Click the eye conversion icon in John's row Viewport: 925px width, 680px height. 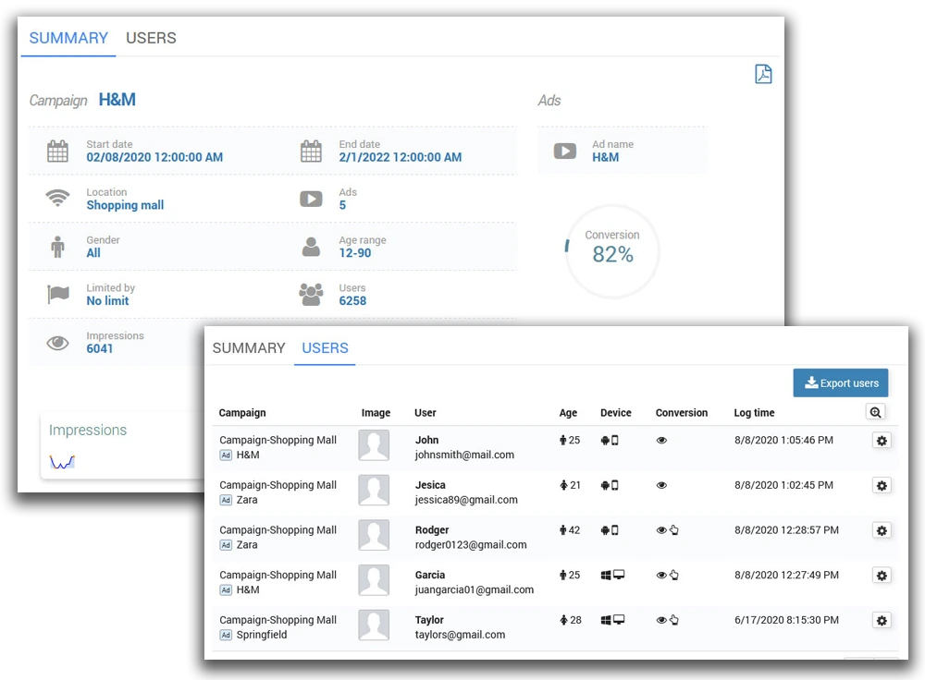tap(661, 441)
